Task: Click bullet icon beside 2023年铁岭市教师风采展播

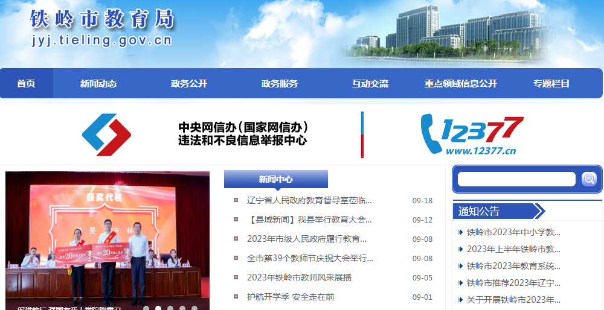Action: coord(236,277)
